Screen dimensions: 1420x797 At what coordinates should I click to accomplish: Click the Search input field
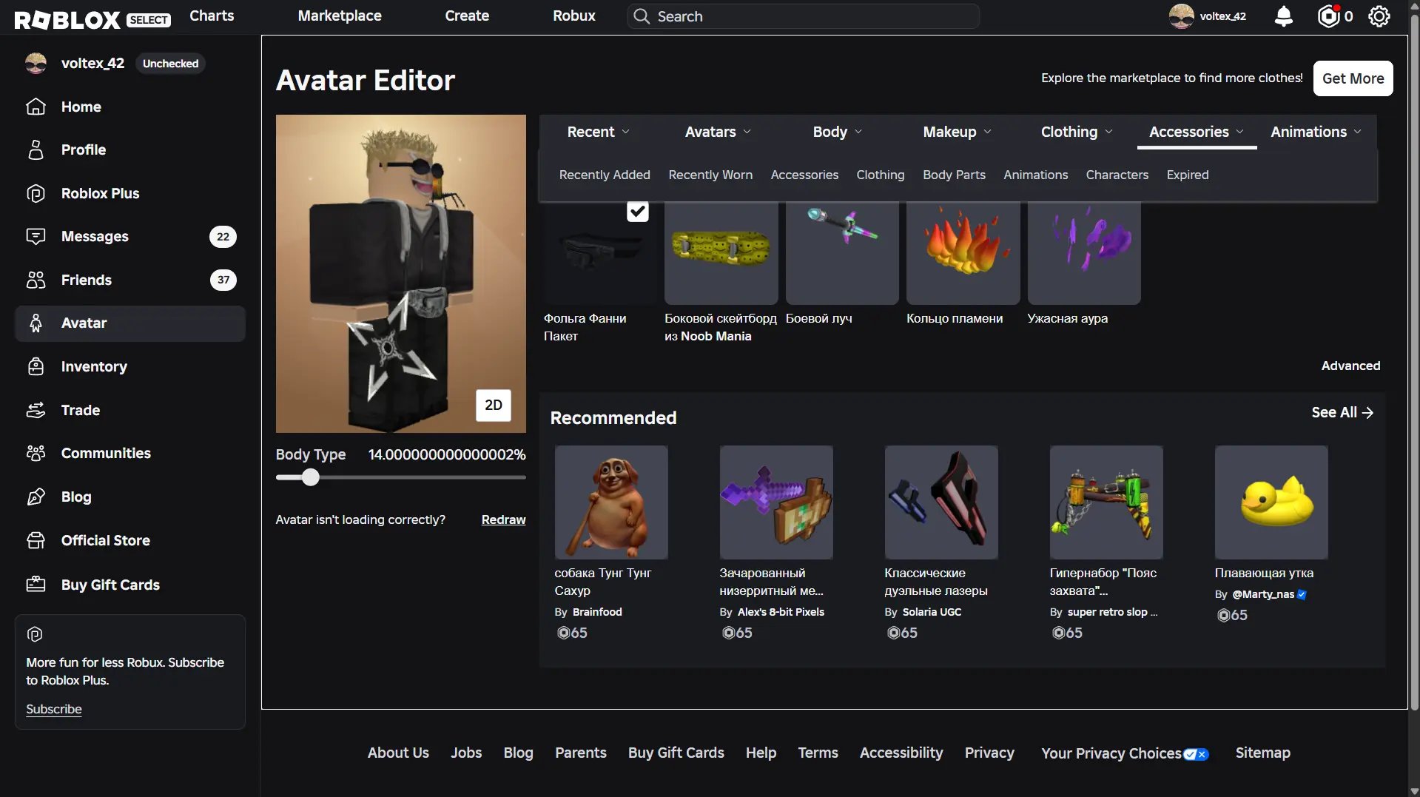tap(803, 16)
